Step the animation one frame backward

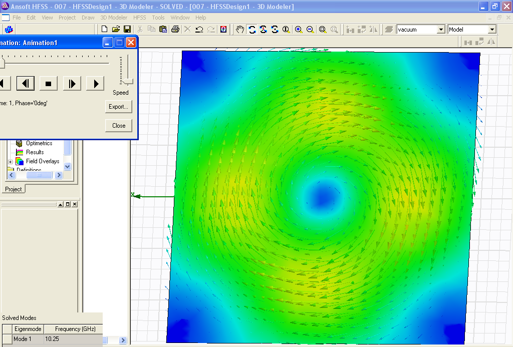pyautogui.click(x=26, y=84)
